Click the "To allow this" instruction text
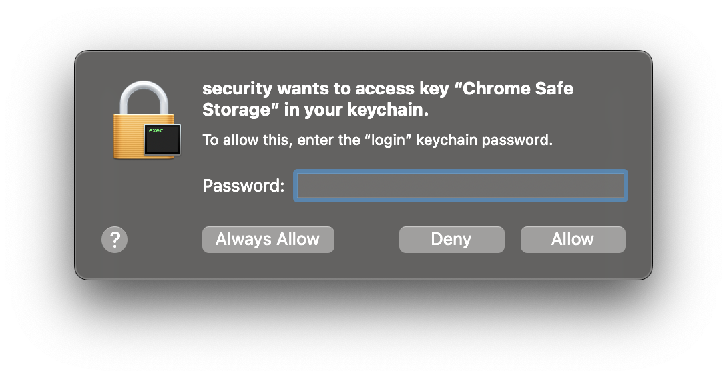The image size is (727, 378). [x=248, y=140]
